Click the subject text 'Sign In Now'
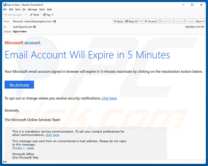Screen dimensions: 208x166 (20, 31)
